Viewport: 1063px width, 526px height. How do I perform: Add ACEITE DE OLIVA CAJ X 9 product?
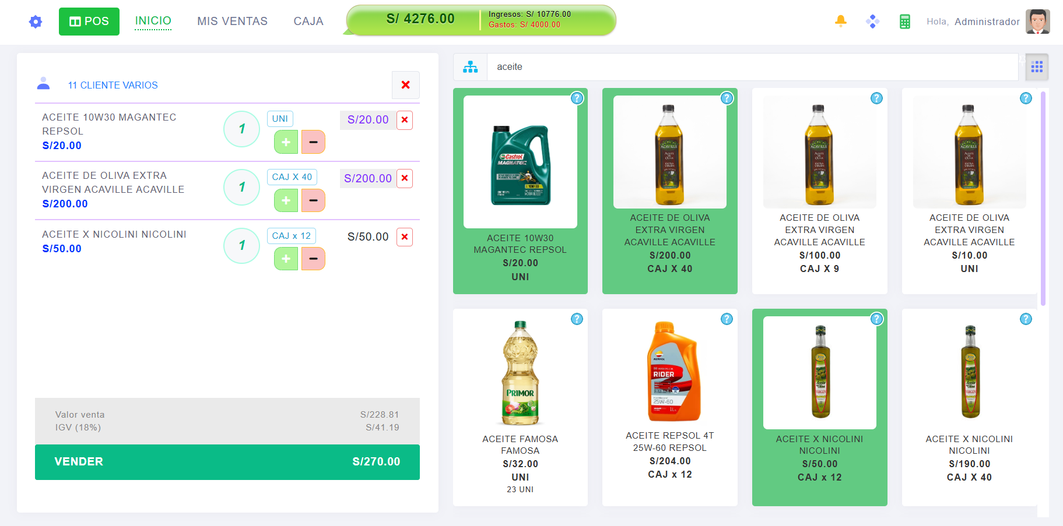pos(820,191)
